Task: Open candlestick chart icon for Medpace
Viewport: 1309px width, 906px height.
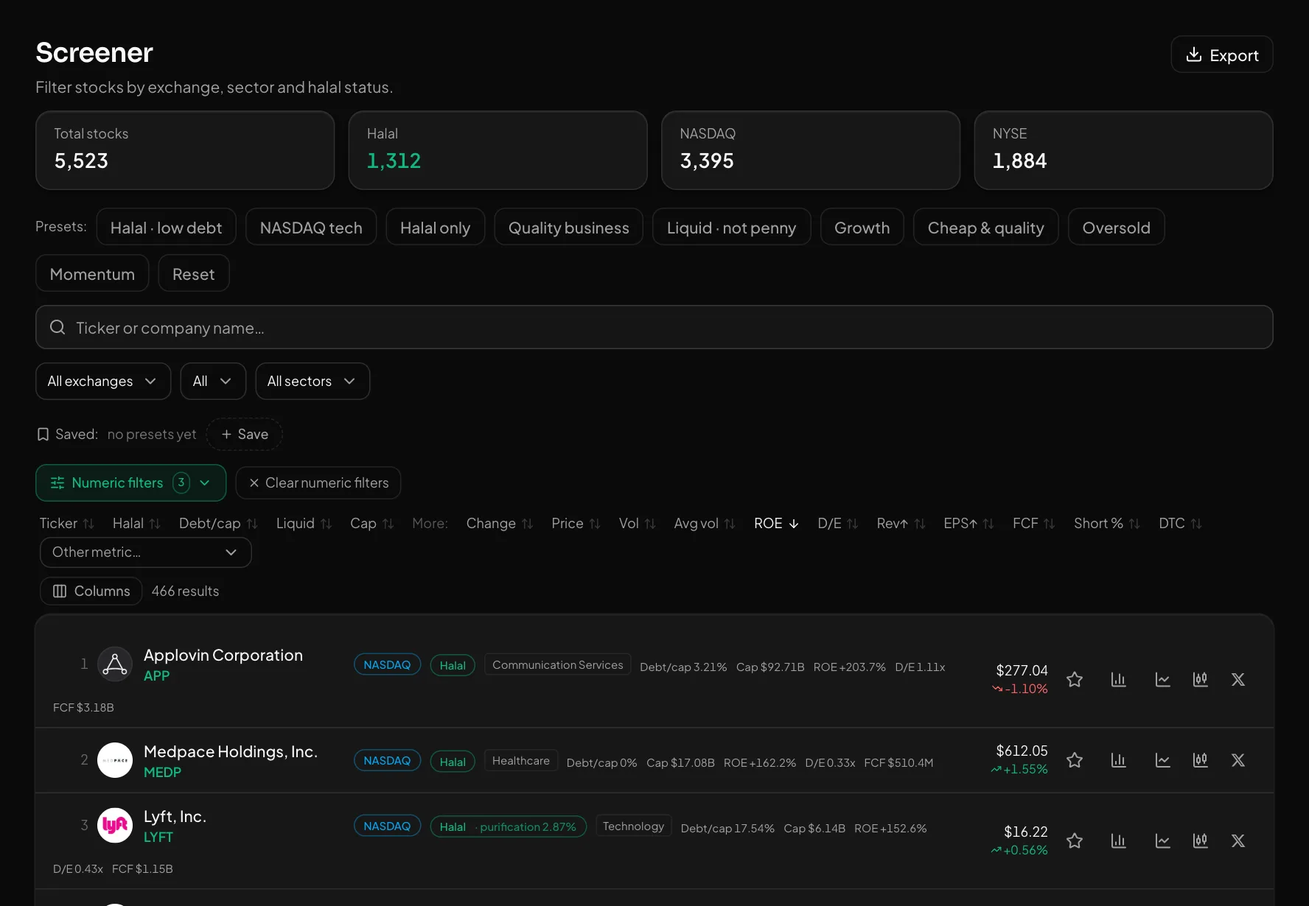Action: point(1201,759)
